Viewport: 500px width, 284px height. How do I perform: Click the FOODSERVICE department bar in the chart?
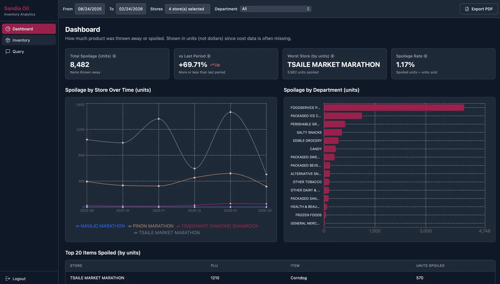[x=393, y=107]
